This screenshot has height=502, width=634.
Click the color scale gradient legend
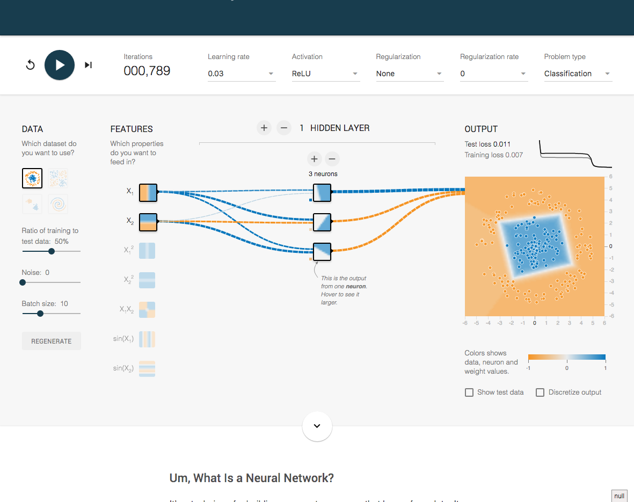(x=566, y=357)
